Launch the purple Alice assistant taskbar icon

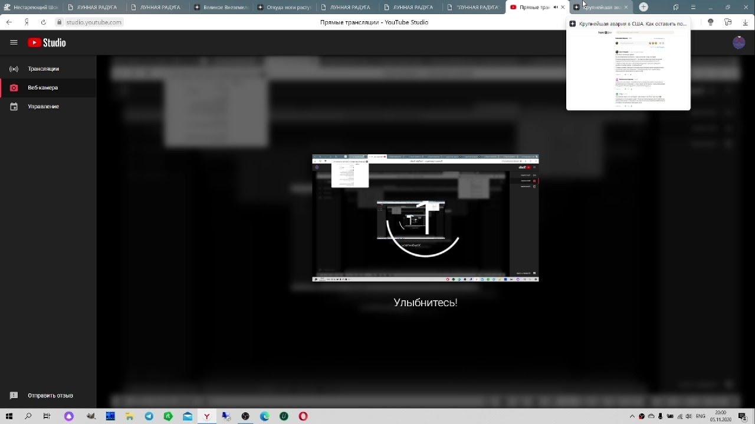[x=69, y=416]
